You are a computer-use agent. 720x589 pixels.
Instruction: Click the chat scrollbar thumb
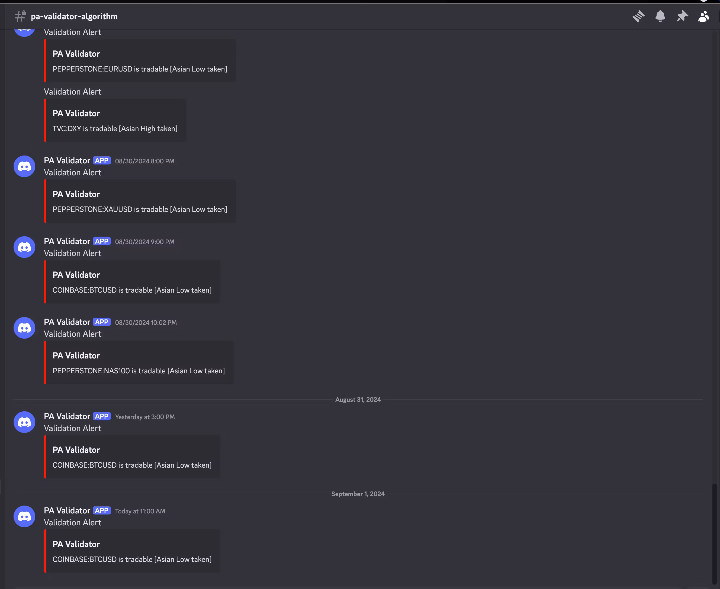714,534
